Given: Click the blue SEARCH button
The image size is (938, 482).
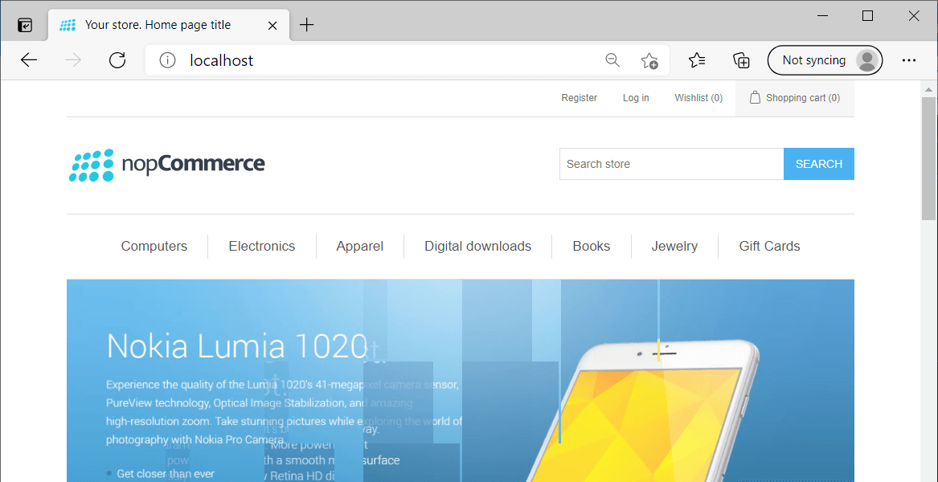Looking at the screenshot, I should (x=819, y=164).
